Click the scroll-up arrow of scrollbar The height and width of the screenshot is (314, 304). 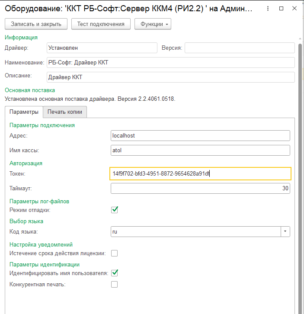[x=300, y=38]
